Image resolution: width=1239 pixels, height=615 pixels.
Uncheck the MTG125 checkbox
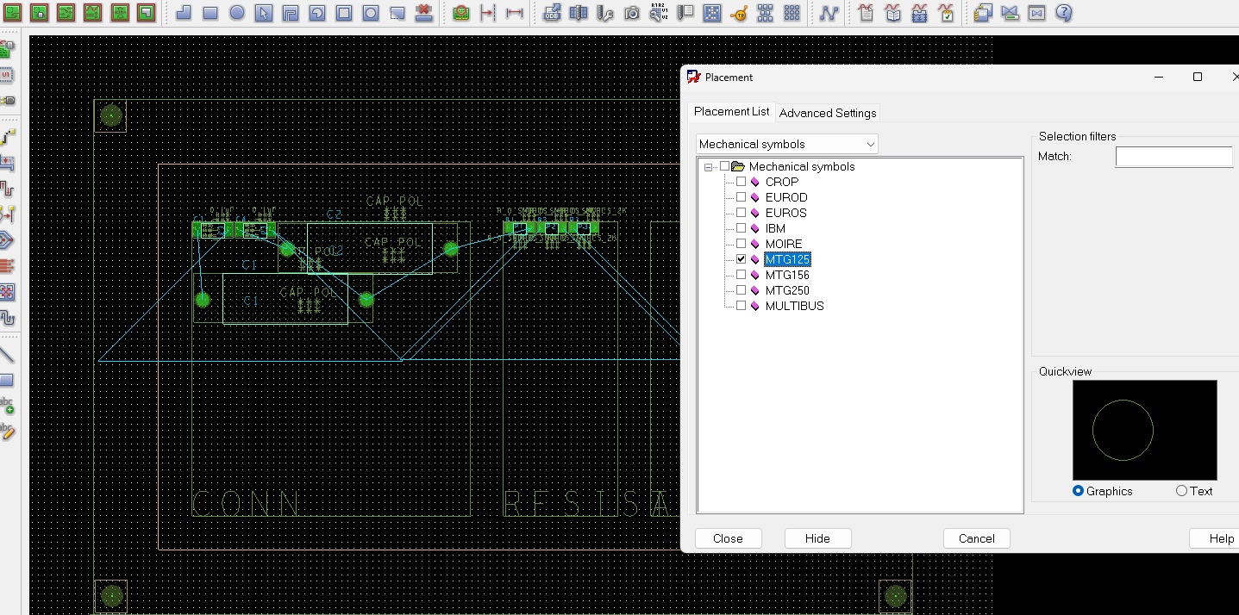741,259
